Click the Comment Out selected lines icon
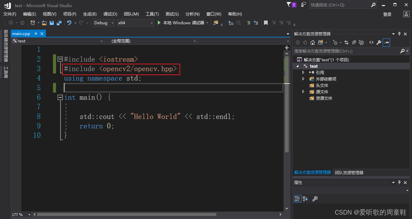Viewport: 412px width, 219px height. (248, 23)
